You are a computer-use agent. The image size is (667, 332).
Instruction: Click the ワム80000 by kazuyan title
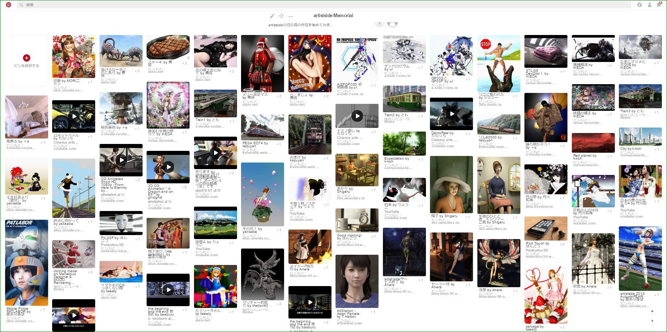click(x=490, y=139)
